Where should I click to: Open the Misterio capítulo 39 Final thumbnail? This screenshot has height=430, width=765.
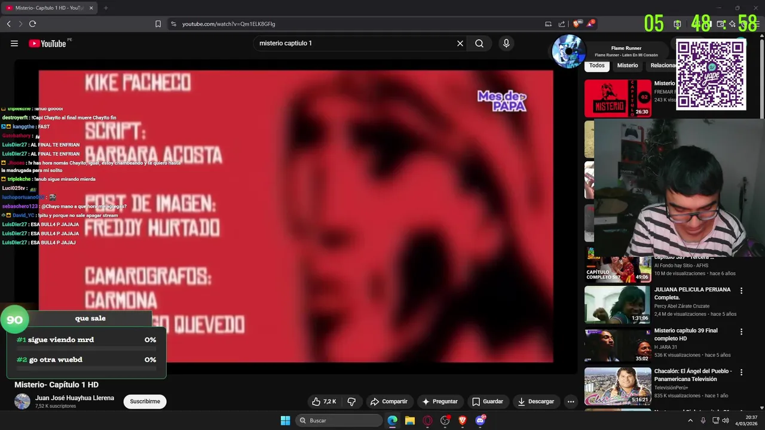click(618, 345)
